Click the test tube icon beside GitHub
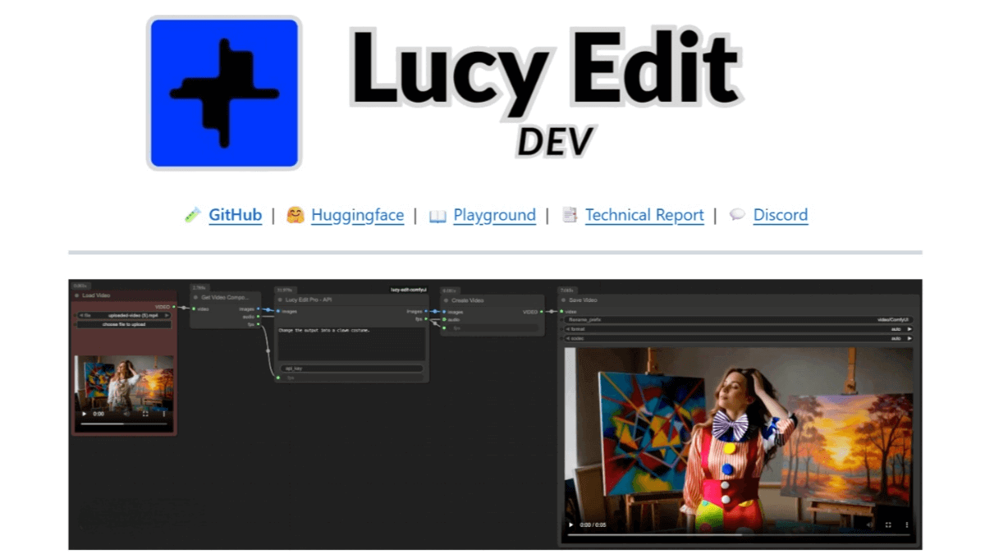Screen dimensions: 985x554 (192, 215)
